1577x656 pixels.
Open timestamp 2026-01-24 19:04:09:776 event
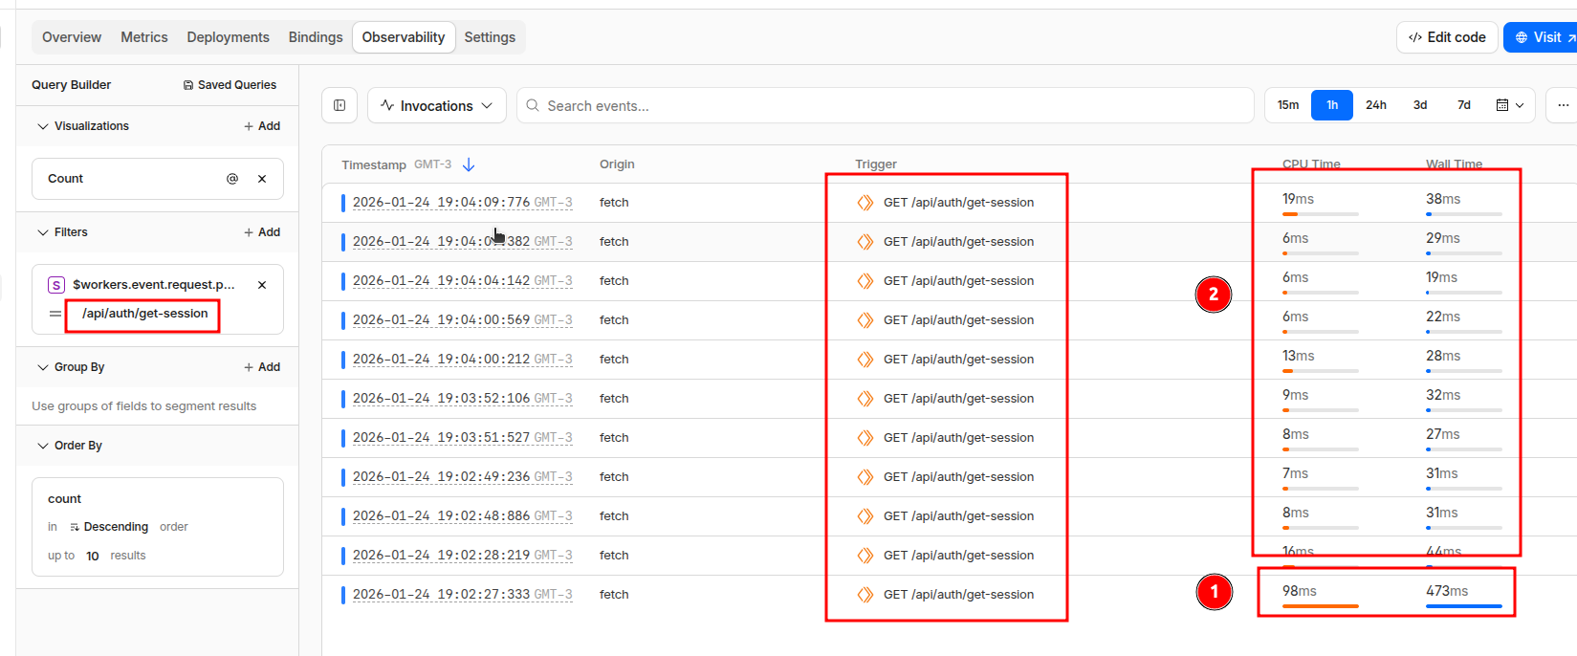click(463, 203)
